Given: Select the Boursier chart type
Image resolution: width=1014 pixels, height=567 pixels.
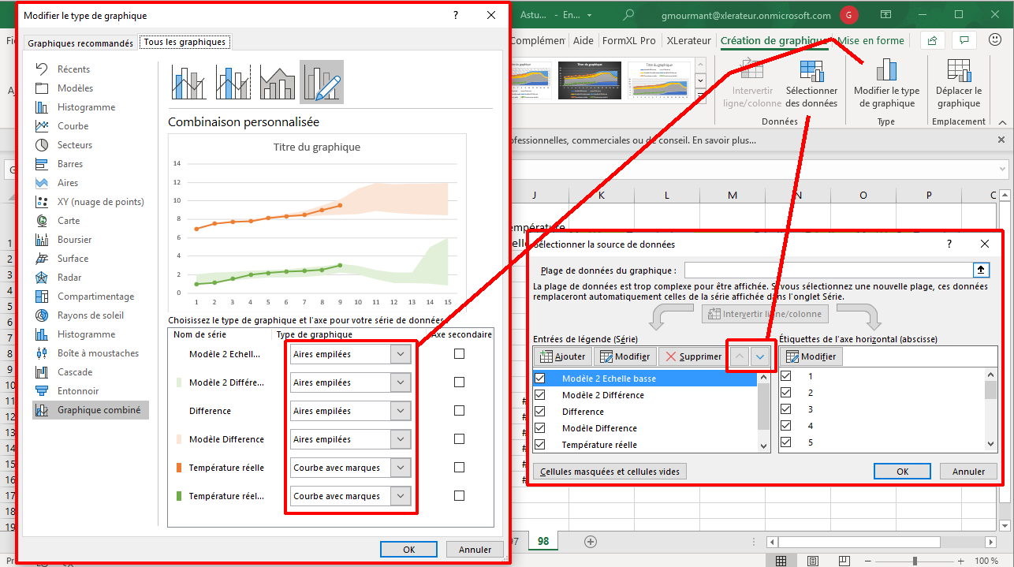Looking at the screenshot, I should [74, 240].
